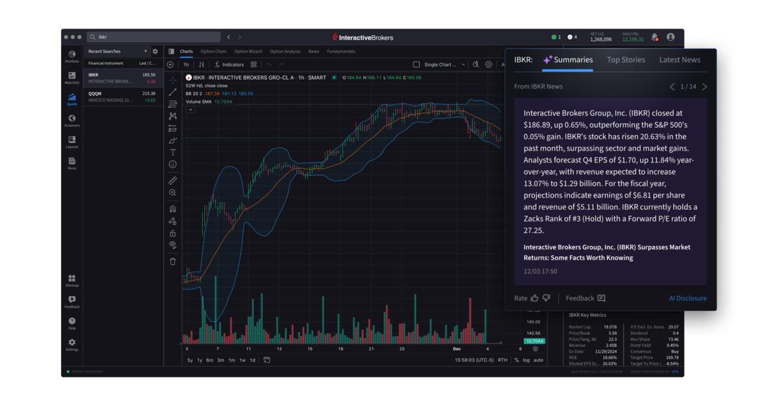Open the Recent Searches dropdown
The image size is (778, 406).
117,51
